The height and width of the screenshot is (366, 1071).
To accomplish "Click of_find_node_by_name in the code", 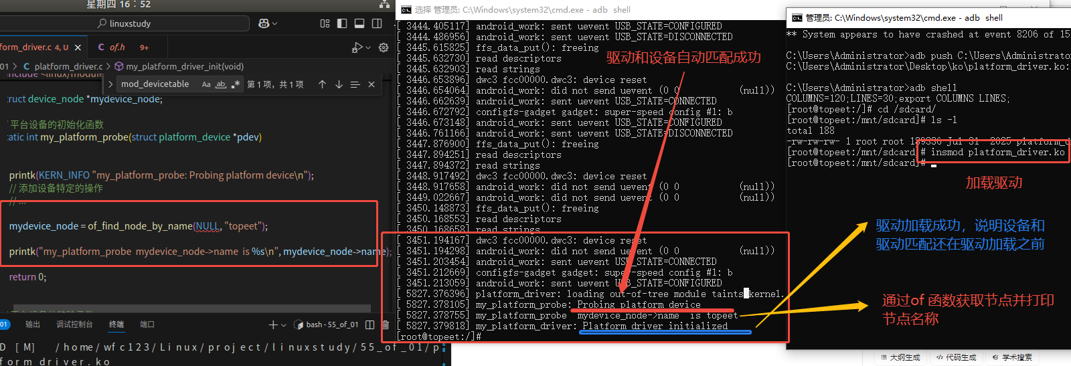I will (x=140, y=226).
